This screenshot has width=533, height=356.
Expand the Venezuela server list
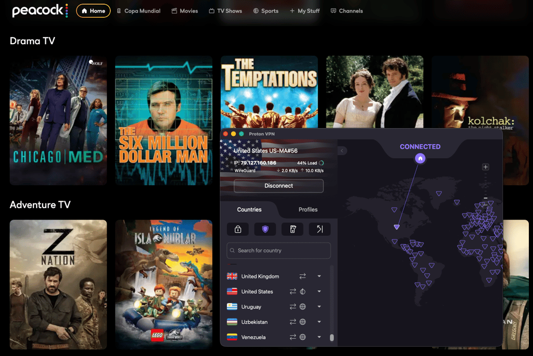319,337
